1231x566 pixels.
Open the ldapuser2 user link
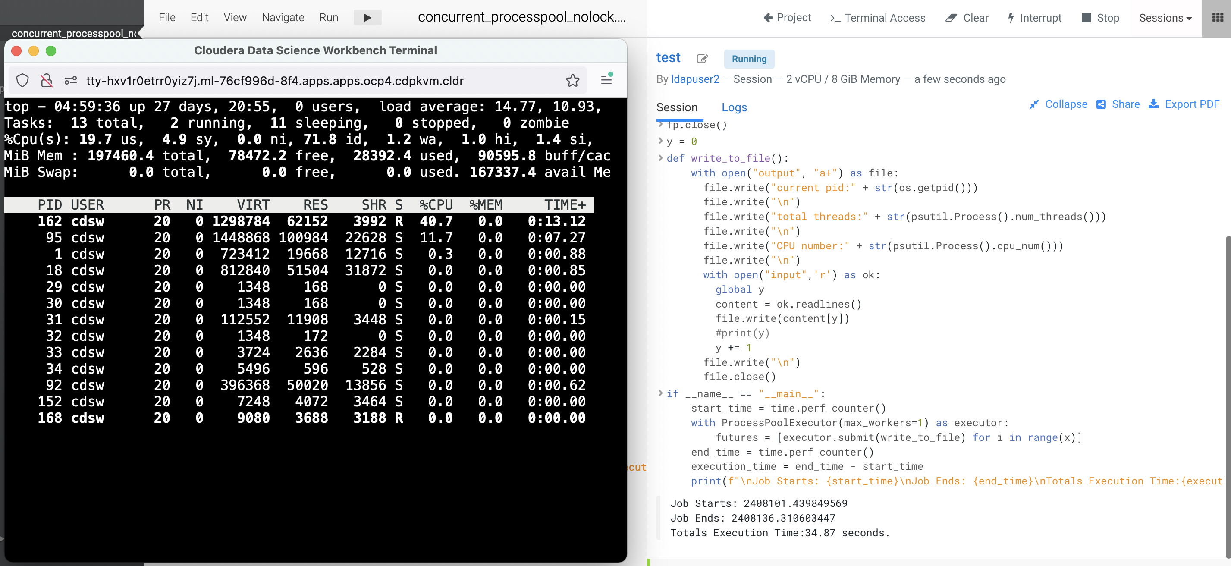coord(694,79)
